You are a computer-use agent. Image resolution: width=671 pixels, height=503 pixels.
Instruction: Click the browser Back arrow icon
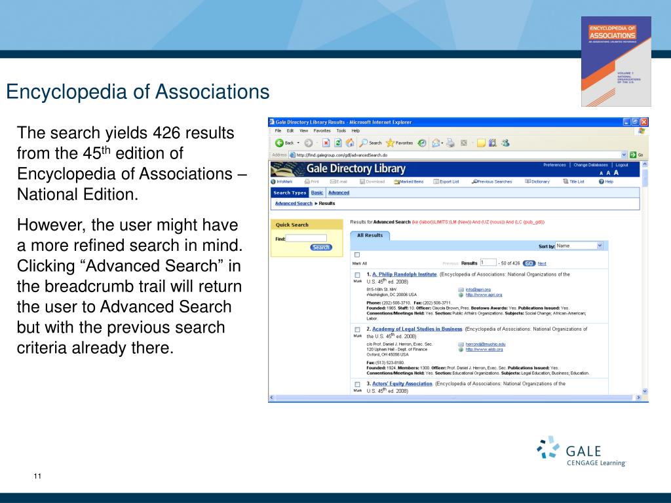point(279,143)
